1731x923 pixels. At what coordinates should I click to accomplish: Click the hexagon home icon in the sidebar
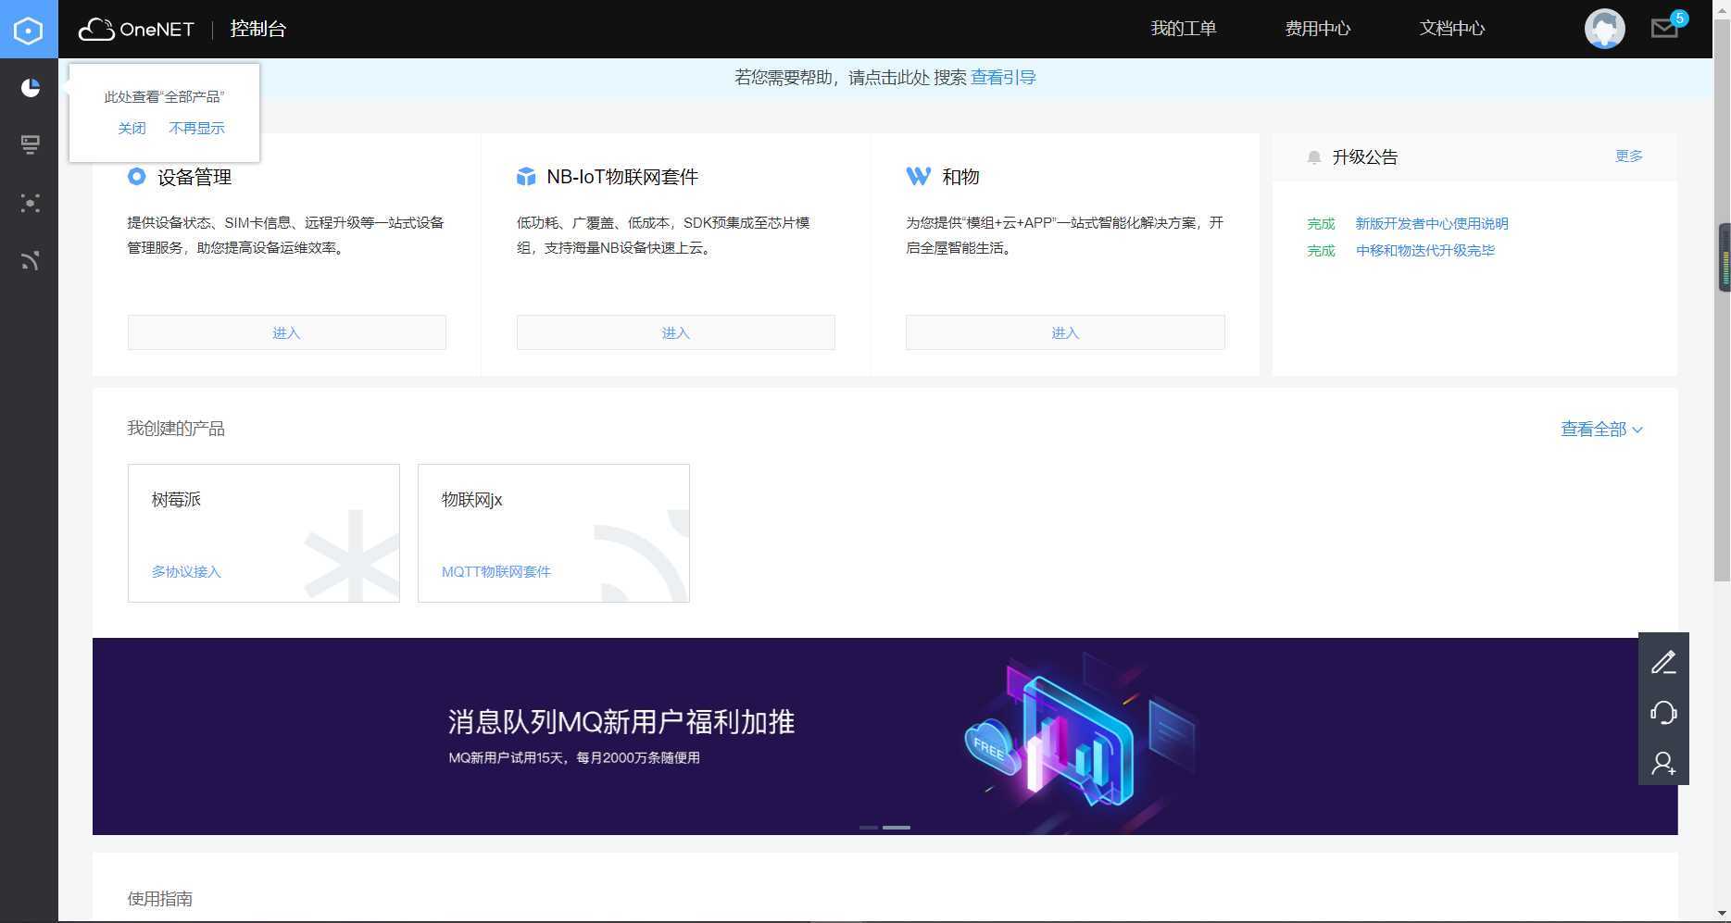(x=29, y=30)
